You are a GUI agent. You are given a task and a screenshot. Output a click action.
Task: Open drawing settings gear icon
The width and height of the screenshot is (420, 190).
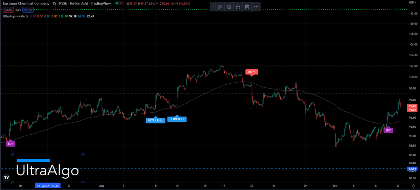229,7
